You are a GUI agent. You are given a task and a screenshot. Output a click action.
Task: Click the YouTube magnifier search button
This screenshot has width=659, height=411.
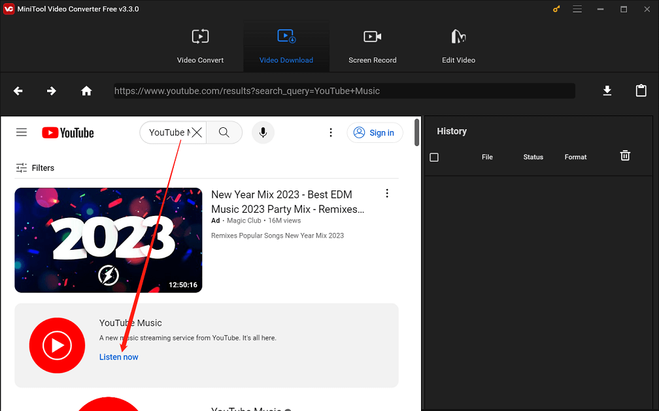224,132
